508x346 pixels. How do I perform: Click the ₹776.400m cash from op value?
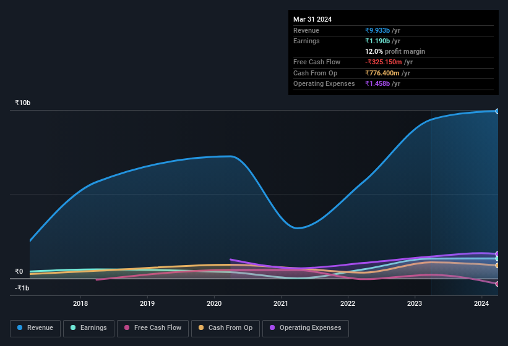(x=382, y=73)
